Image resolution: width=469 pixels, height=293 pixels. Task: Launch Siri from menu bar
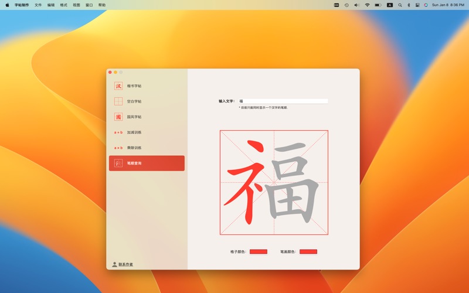point(426,5)
